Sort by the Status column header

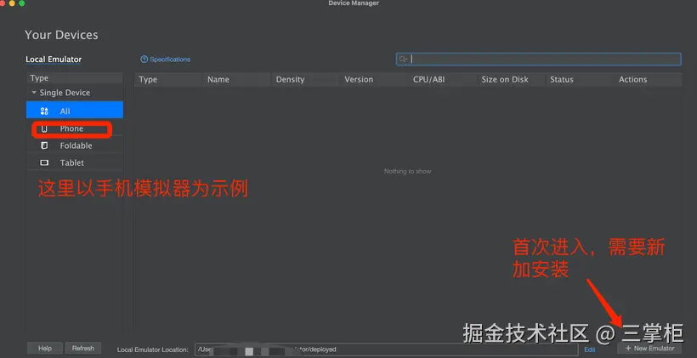pos(580,79)
